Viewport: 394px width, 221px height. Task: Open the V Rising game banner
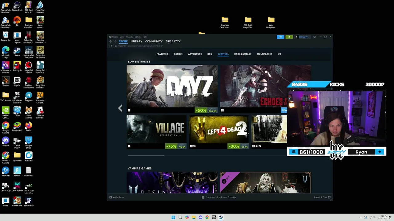172,183
